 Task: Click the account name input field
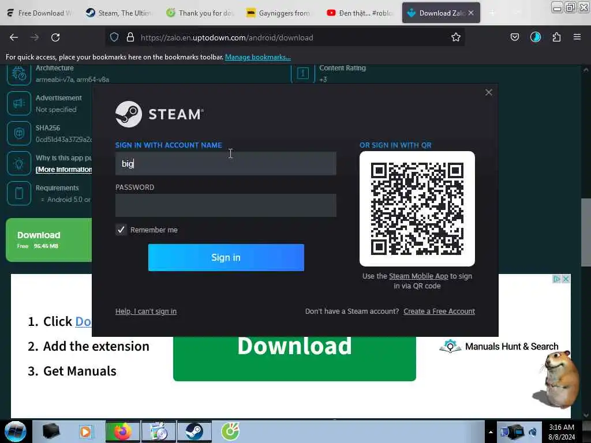tap(226, 163)
